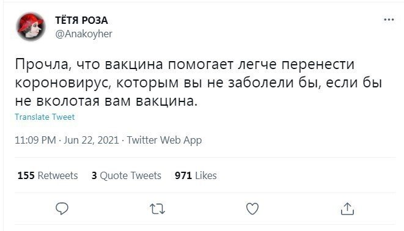
Task: Click the red hat profile avatar
Action: (31, 26)
